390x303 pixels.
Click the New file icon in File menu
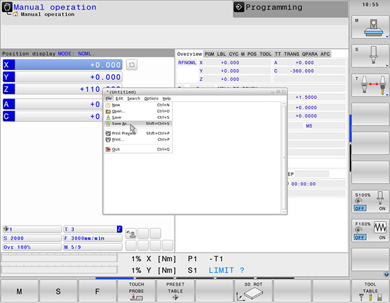tap(108, 105)
